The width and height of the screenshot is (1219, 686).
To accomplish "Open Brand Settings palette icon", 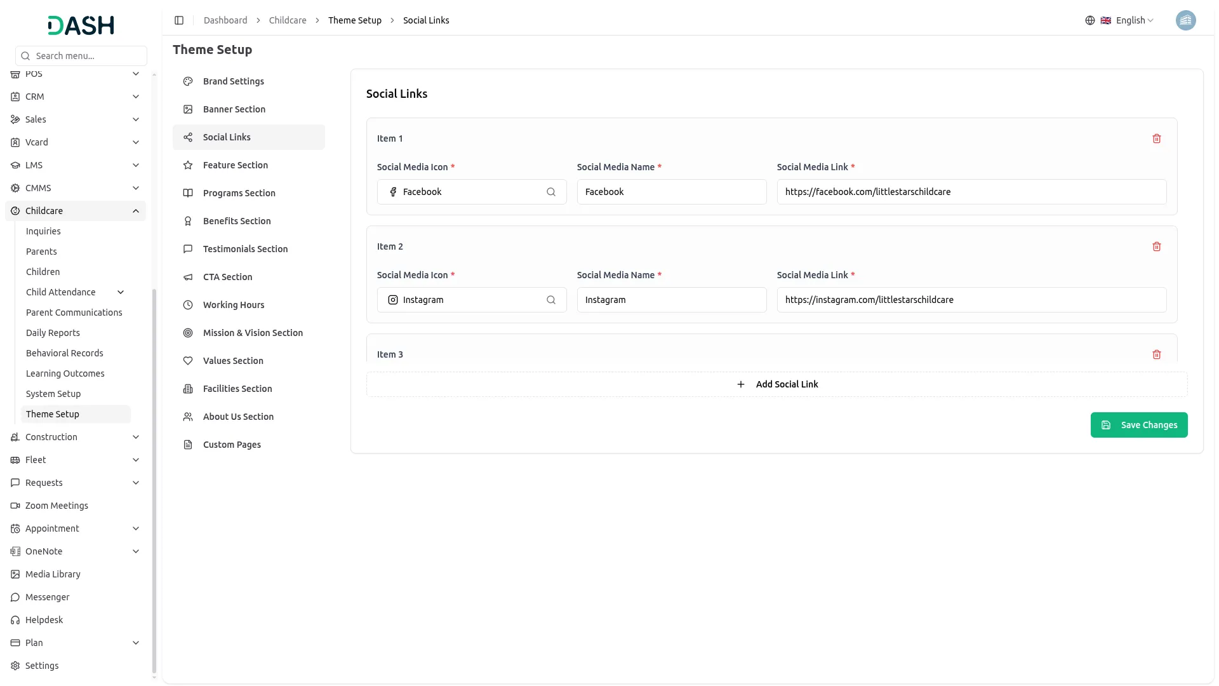I will point(188,81).
